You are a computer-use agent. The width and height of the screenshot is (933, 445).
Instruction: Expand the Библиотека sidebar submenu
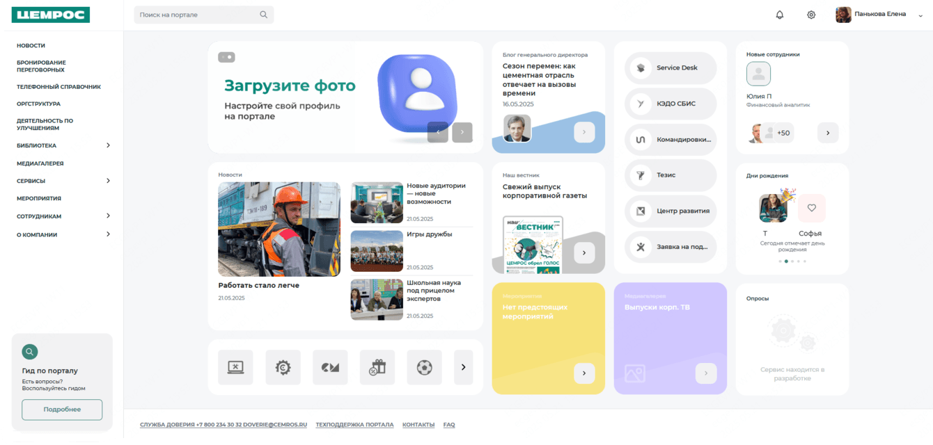coord(108,145)
